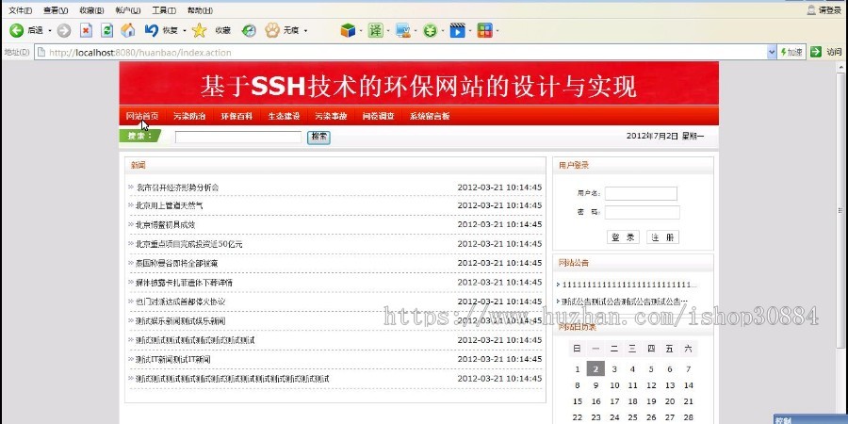Go back with the green 后退 arrow
848x424 pixels.
16,30
